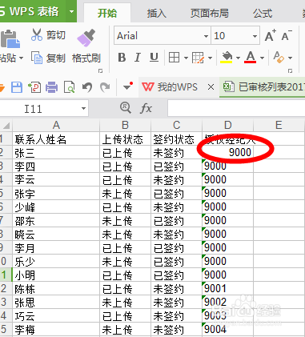This screenshot has height=337, width=305.
Task: Click the font group dialog launcher
Action: [x=290, y=70]
